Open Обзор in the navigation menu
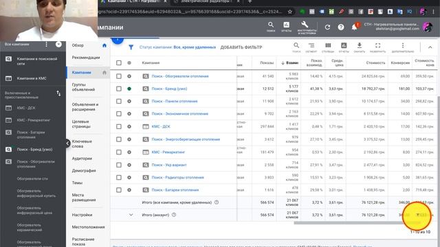This screenshot has height=247, width=440. [78, 45]
